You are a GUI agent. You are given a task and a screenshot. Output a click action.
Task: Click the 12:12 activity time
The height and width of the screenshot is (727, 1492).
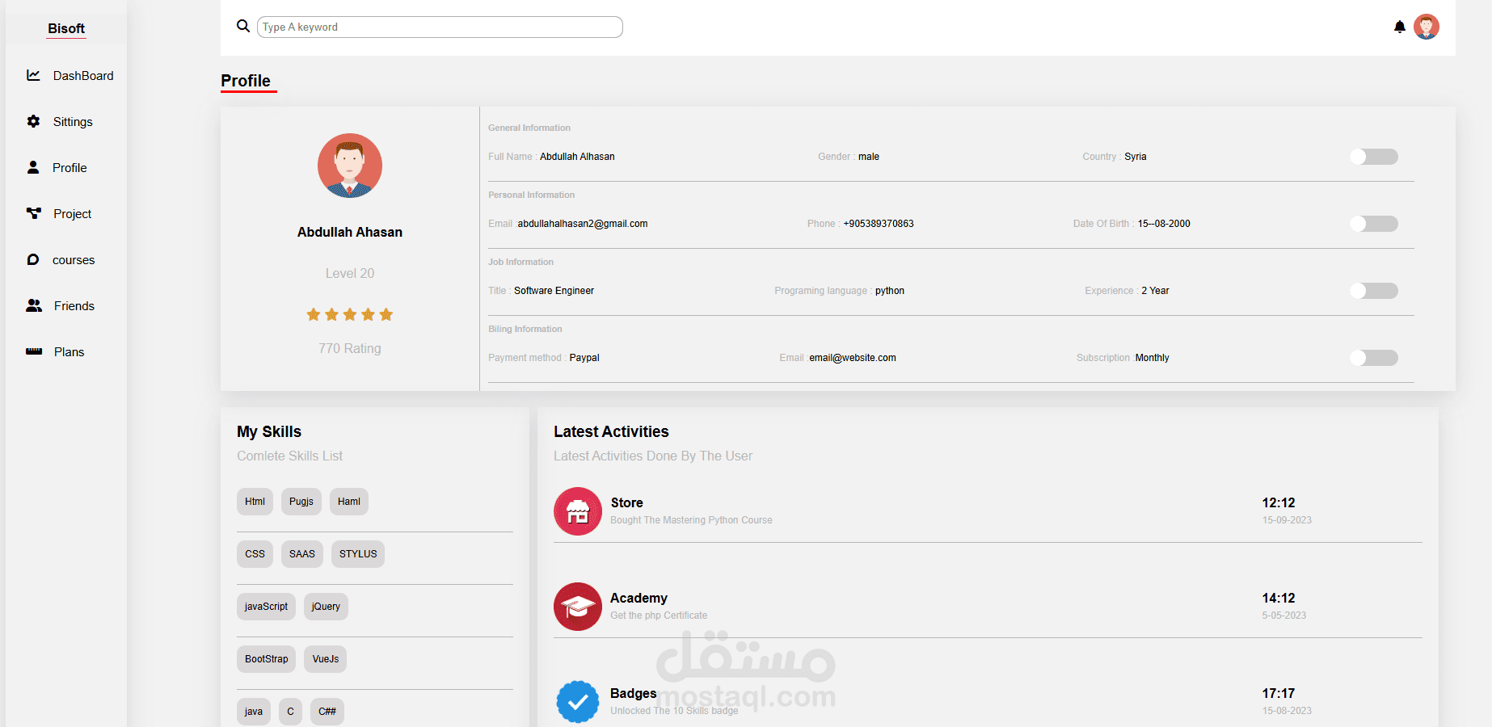point(1279,502)
